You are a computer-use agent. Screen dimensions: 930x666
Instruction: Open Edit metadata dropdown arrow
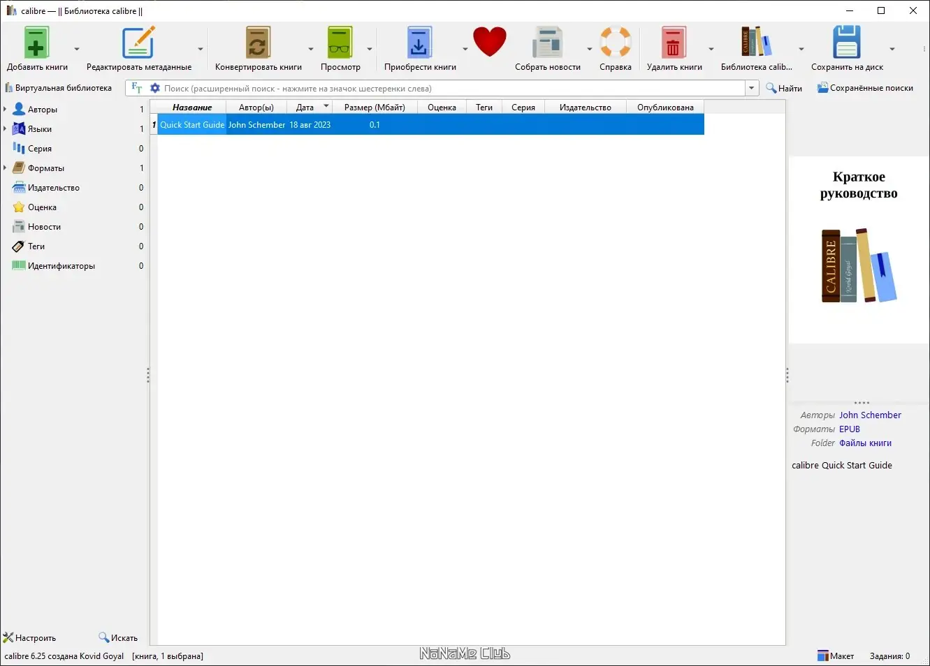click(201, 49)
